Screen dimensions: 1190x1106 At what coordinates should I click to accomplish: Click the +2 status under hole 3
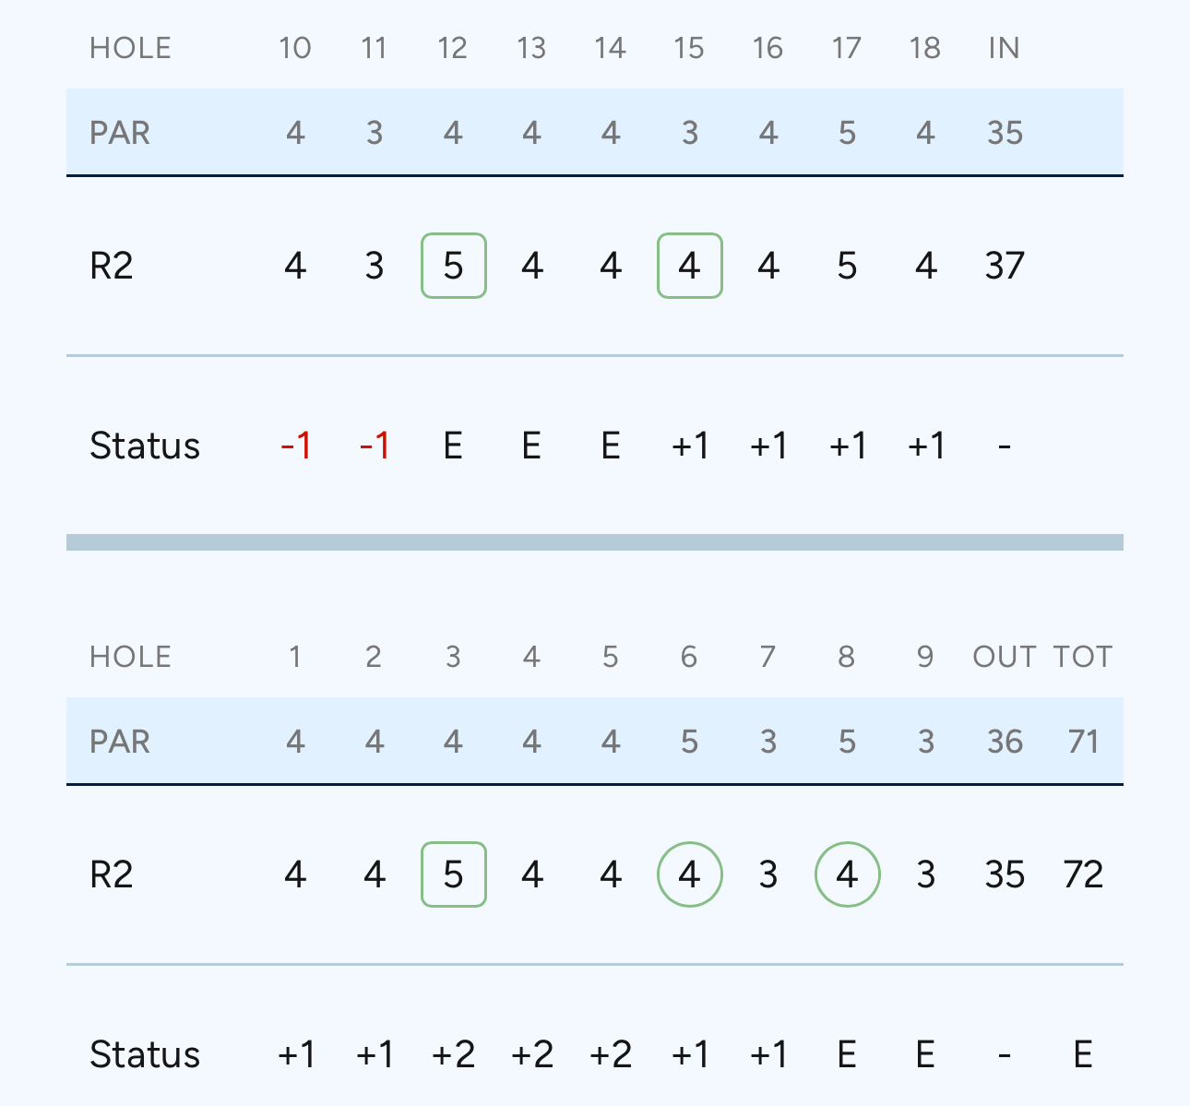pyautogui.click(x=453, y=1055)
